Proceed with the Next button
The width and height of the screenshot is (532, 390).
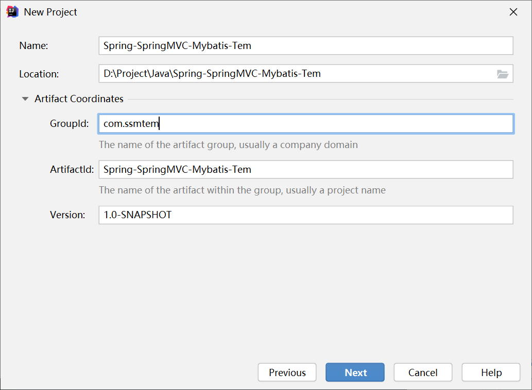pyautogui.click(x=355, y=372)
